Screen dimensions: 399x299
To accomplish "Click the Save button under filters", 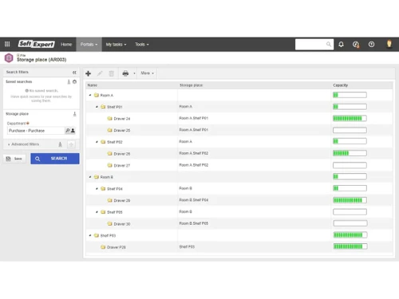I will (x=14, y=159).
